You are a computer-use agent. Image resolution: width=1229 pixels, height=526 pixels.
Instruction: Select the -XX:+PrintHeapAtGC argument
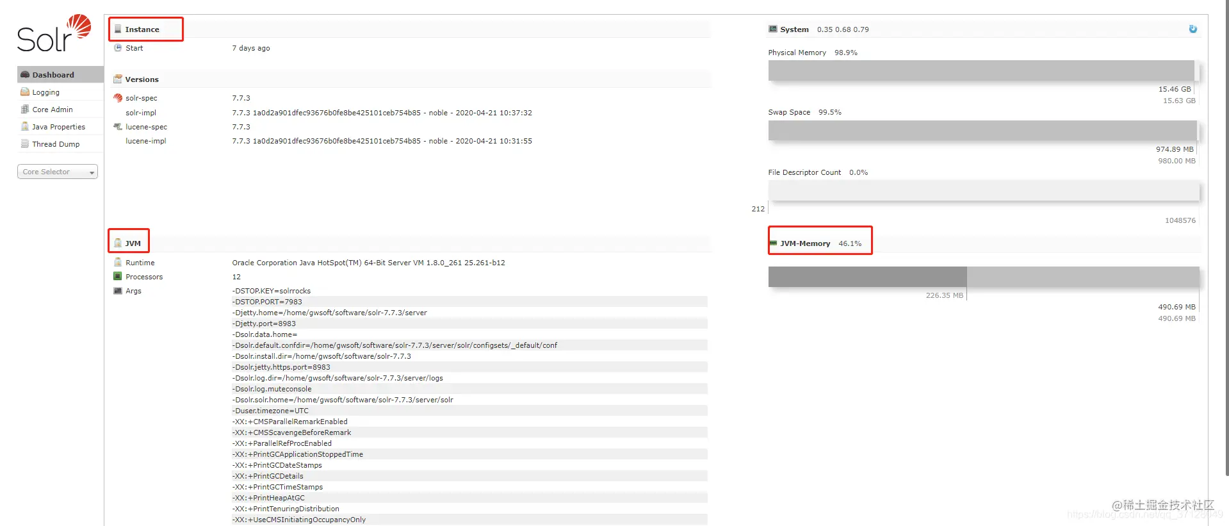(x=268, y=498)
